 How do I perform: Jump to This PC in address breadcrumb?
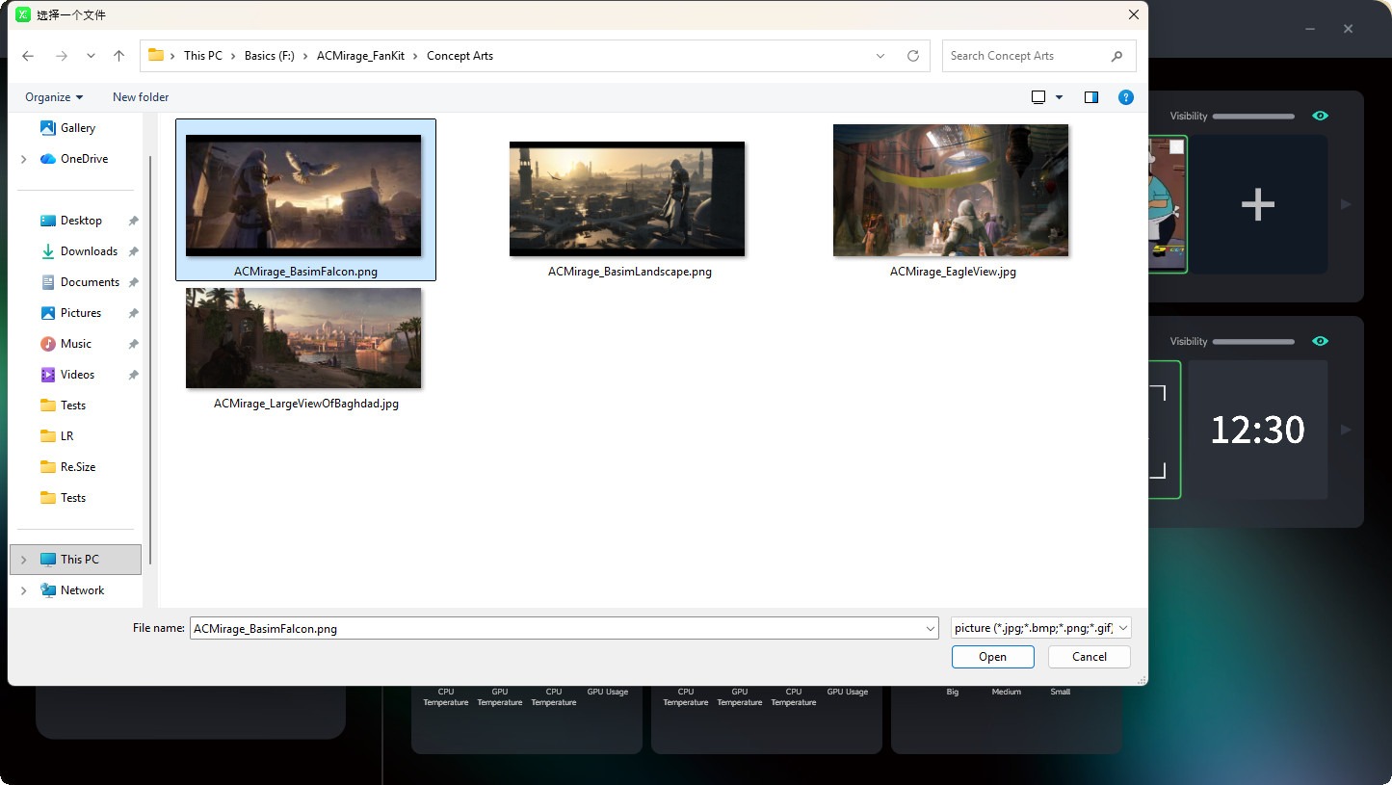tap(203, 56)
